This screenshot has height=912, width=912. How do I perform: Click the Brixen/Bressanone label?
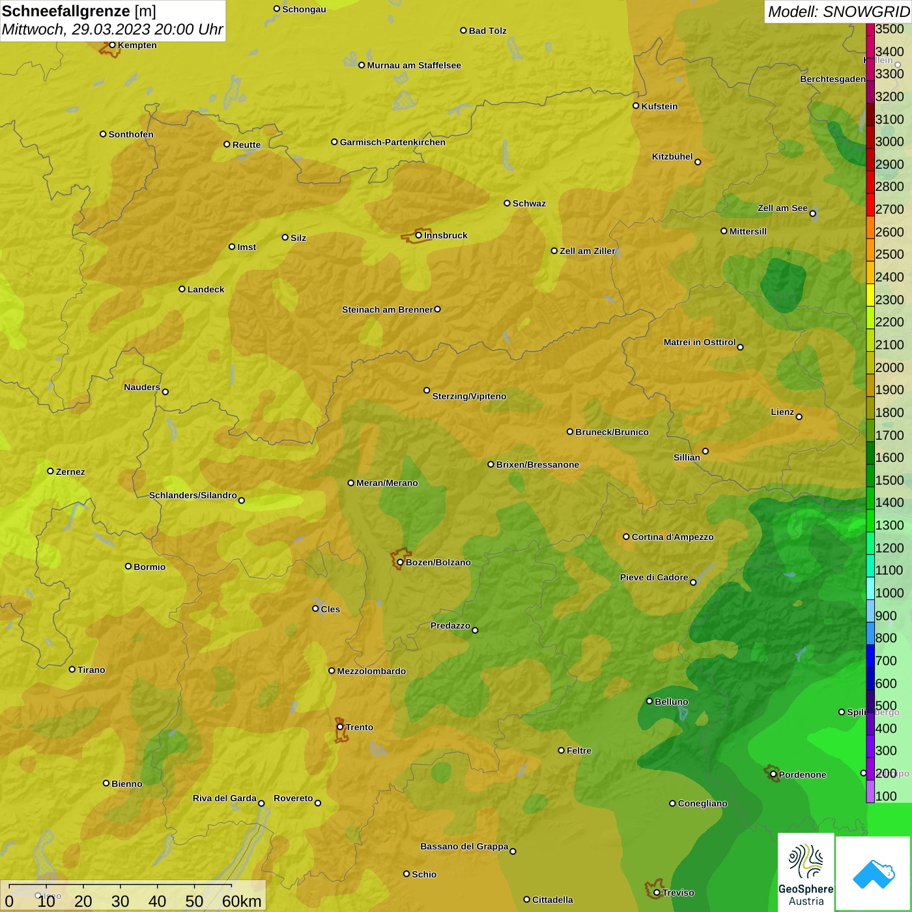click(537, 464)
